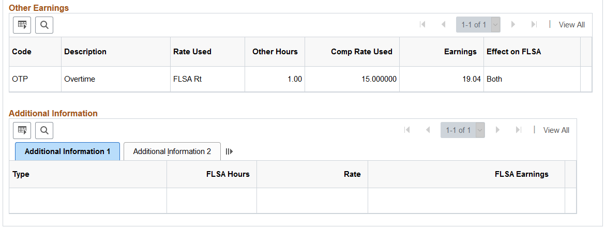Click the OTP code cell

point(20,80)
